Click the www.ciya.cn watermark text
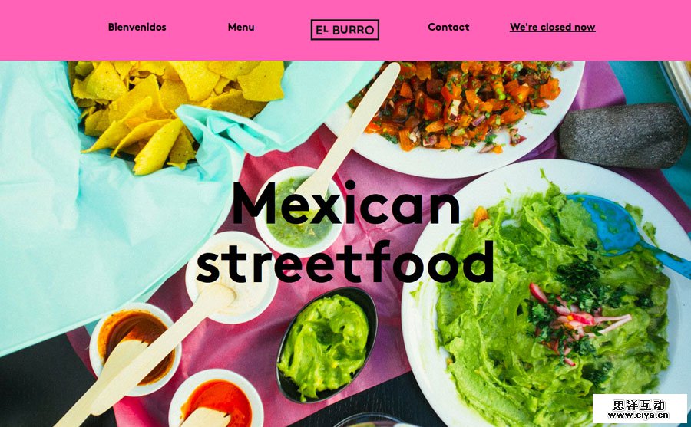The height and width of the screenshot is (427, 691). coord(638,415)
